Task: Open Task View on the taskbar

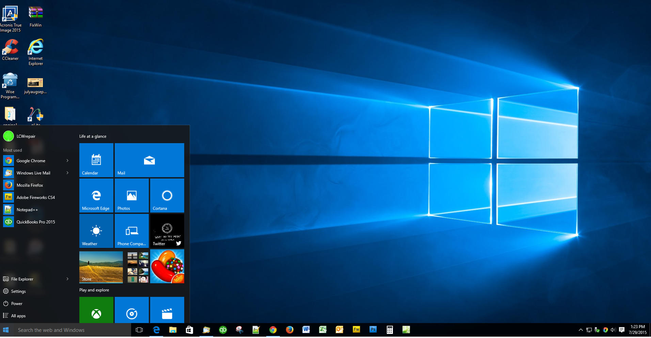Action: coord(139,330)
